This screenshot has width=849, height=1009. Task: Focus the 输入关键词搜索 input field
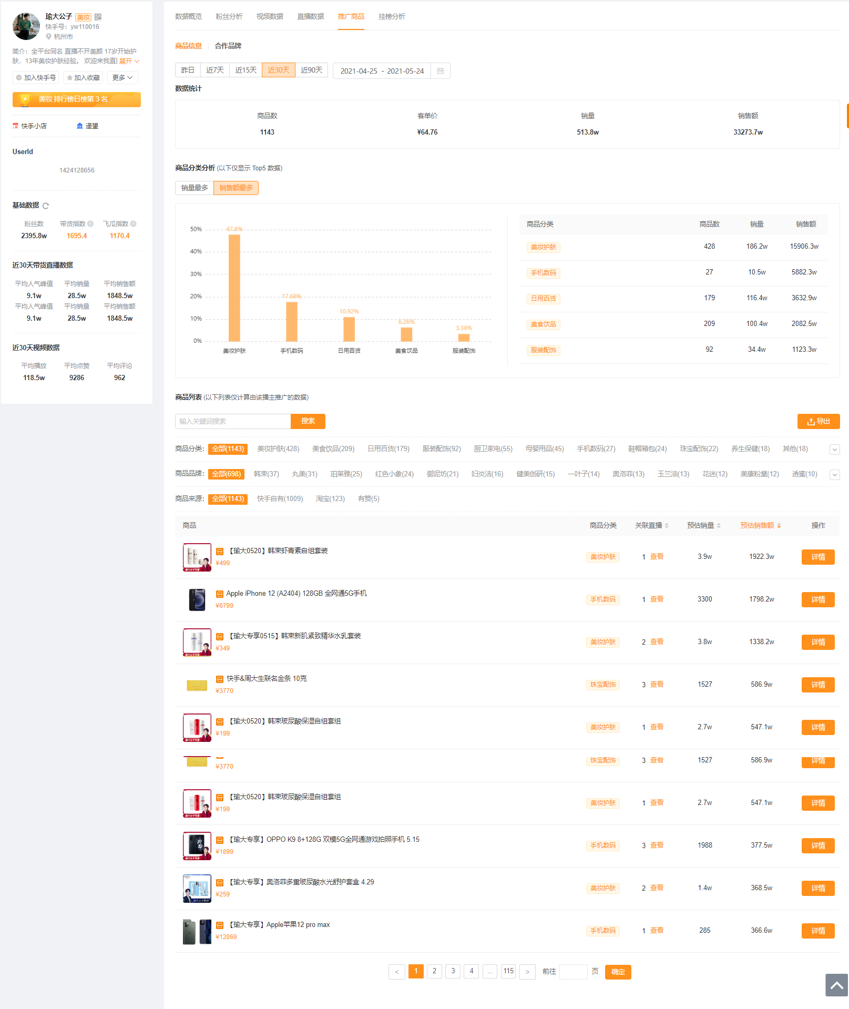point(233,422)
